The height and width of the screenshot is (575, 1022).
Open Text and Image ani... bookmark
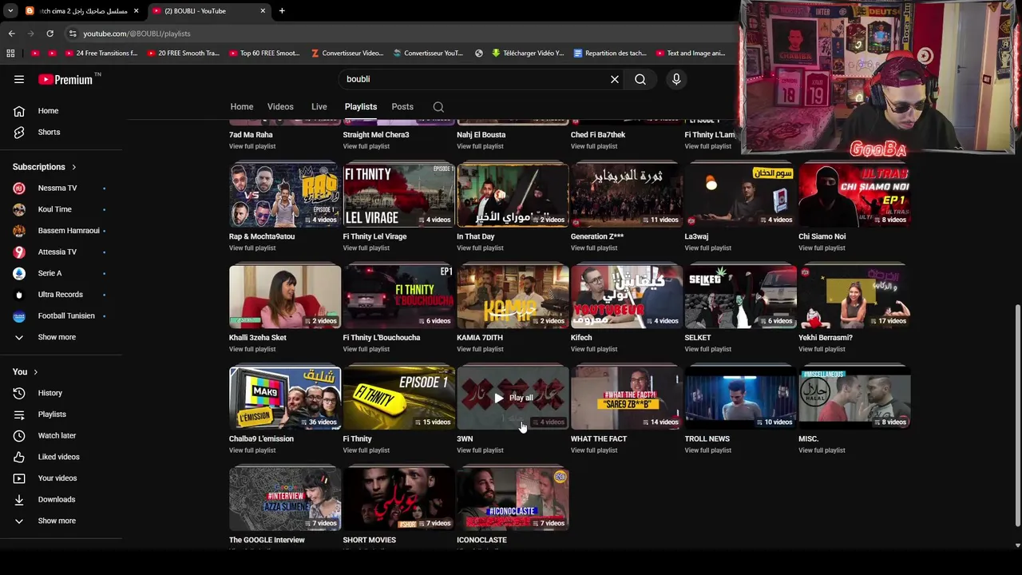(x=691, y=54)
